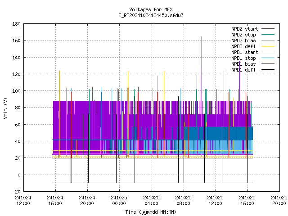Click the y-axis tick value 180
288x216 pixels.
click(16, 24)
